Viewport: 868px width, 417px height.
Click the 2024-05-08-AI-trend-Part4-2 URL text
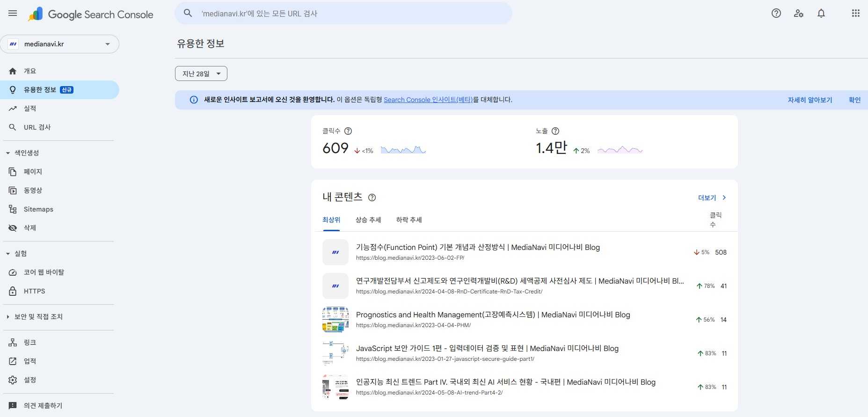point(429,393)
